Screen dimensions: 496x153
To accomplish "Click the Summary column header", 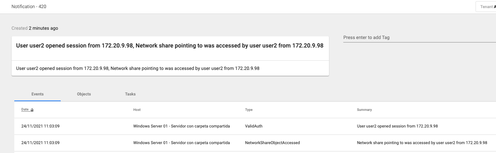I will tap(364, 110).
